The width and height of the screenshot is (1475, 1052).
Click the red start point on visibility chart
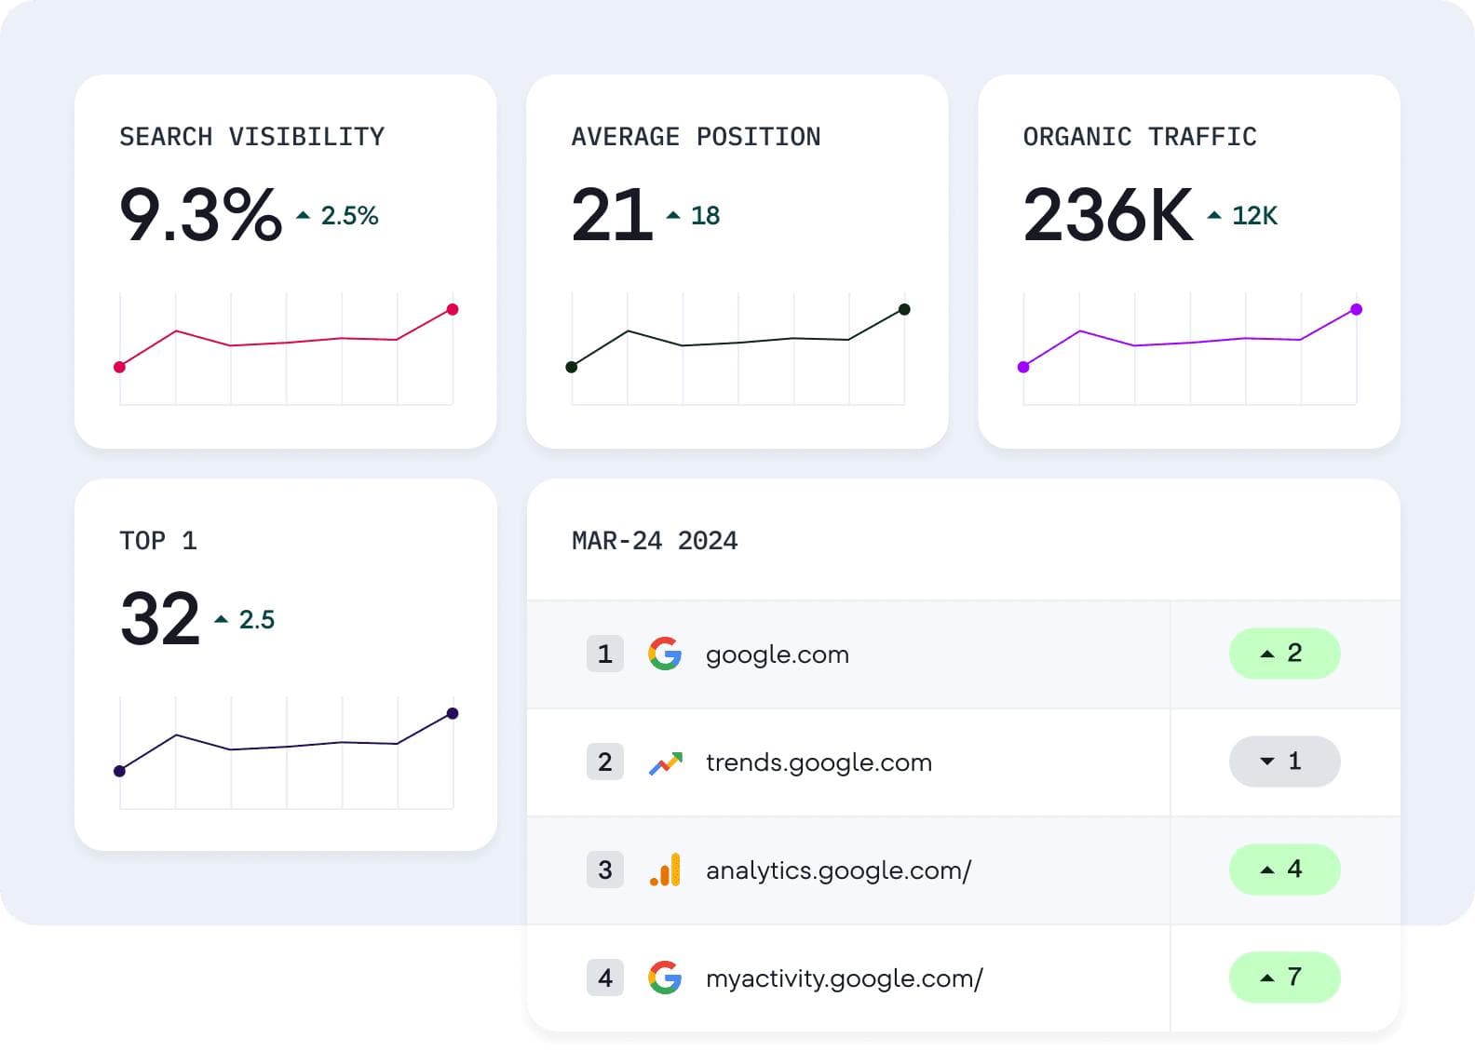[x=119, y=367]
